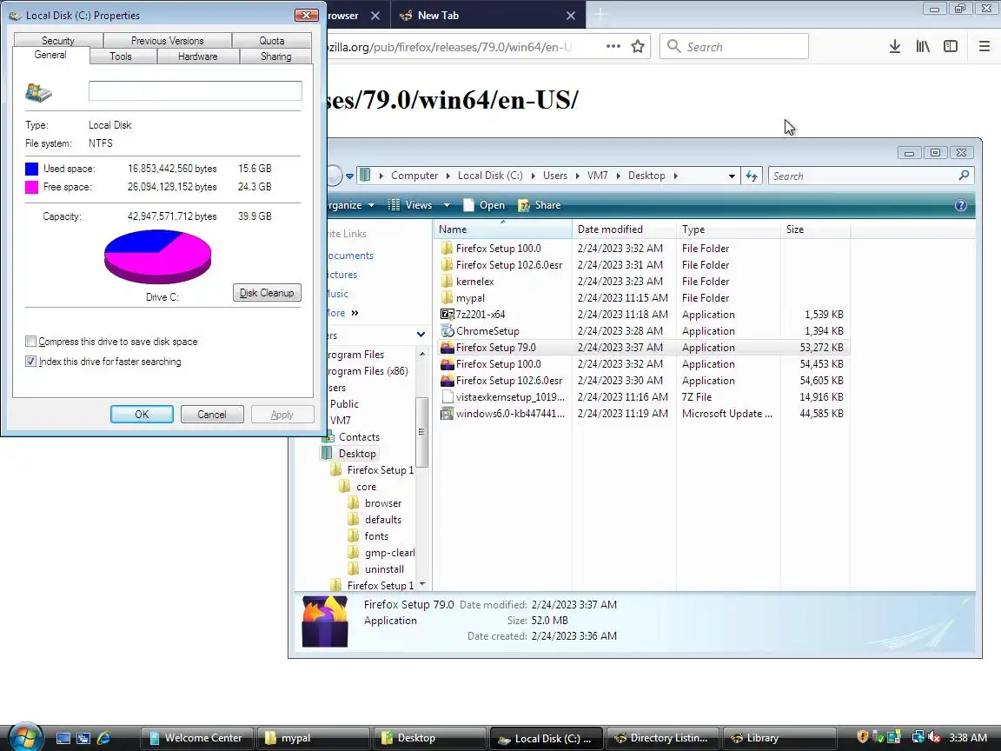Click the Views toolbar button
This screenshot has width=1001, height=751.
412,205
